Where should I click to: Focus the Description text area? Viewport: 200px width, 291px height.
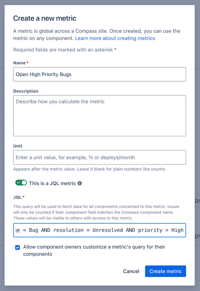[x=99, y=116]
